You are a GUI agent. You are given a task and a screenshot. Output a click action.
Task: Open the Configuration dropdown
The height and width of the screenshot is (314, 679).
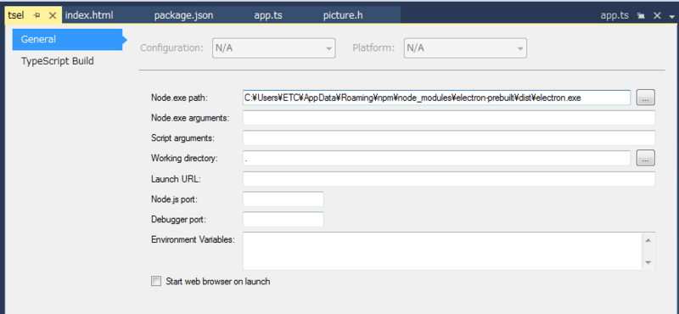coord(273,48)
